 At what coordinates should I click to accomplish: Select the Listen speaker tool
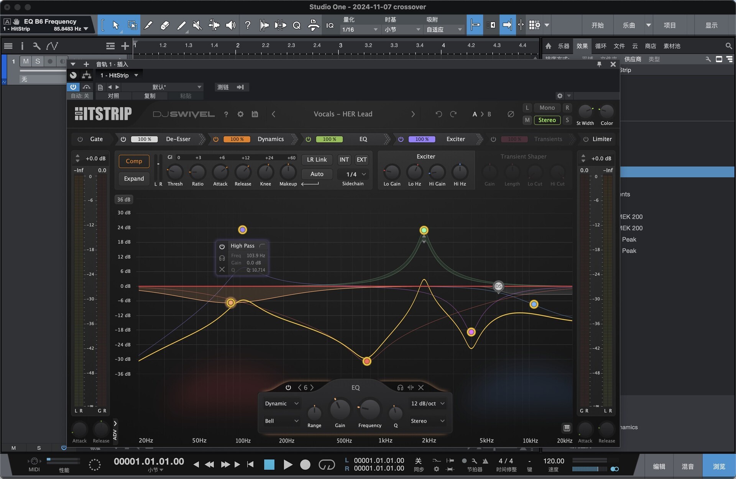230,25
